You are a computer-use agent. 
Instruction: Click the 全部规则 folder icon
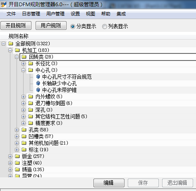pos(11,44)
